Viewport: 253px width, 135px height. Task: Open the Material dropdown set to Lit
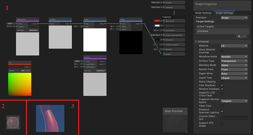(234, 46)
